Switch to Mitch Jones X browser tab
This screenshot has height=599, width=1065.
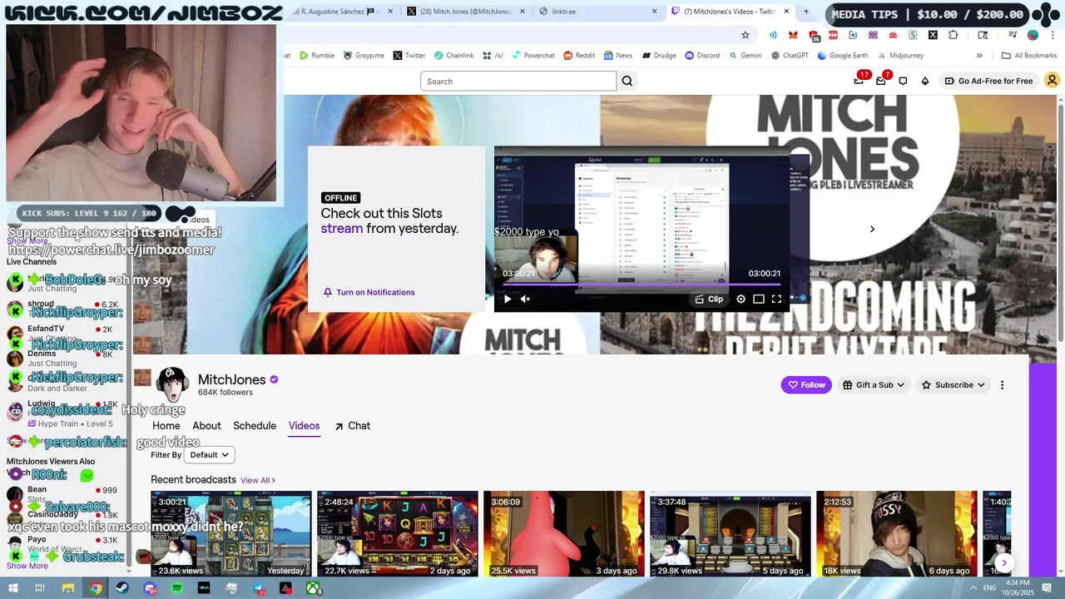click(x=467, y=12)
